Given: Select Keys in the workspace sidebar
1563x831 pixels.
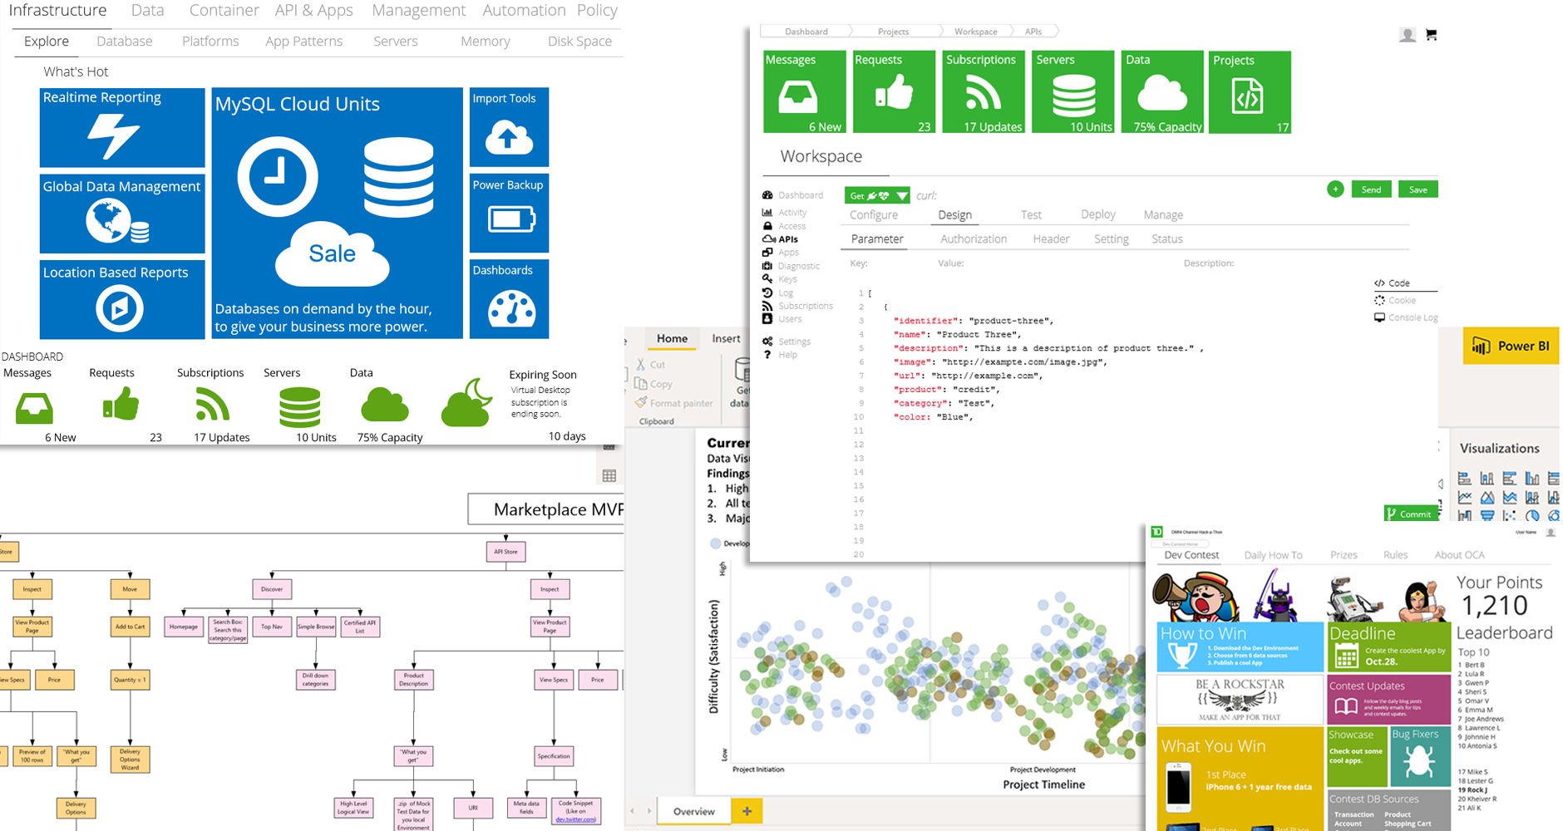Looking at the screenshot, I should tap(787, 279).
